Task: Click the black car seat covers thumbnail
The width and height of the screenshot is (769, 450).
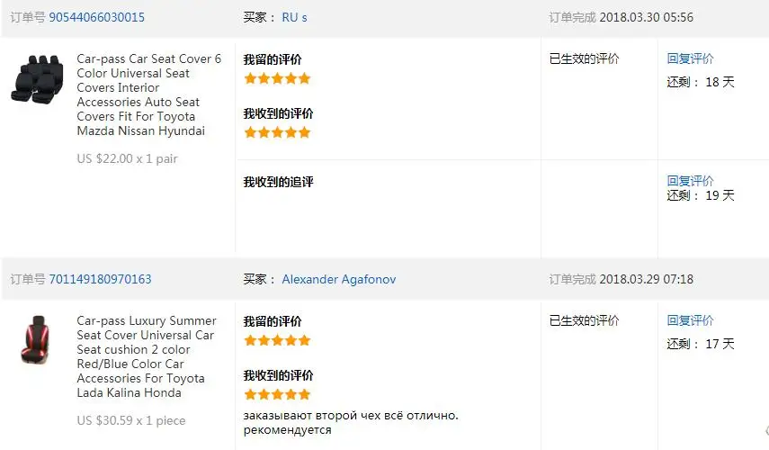Action: 37,79
